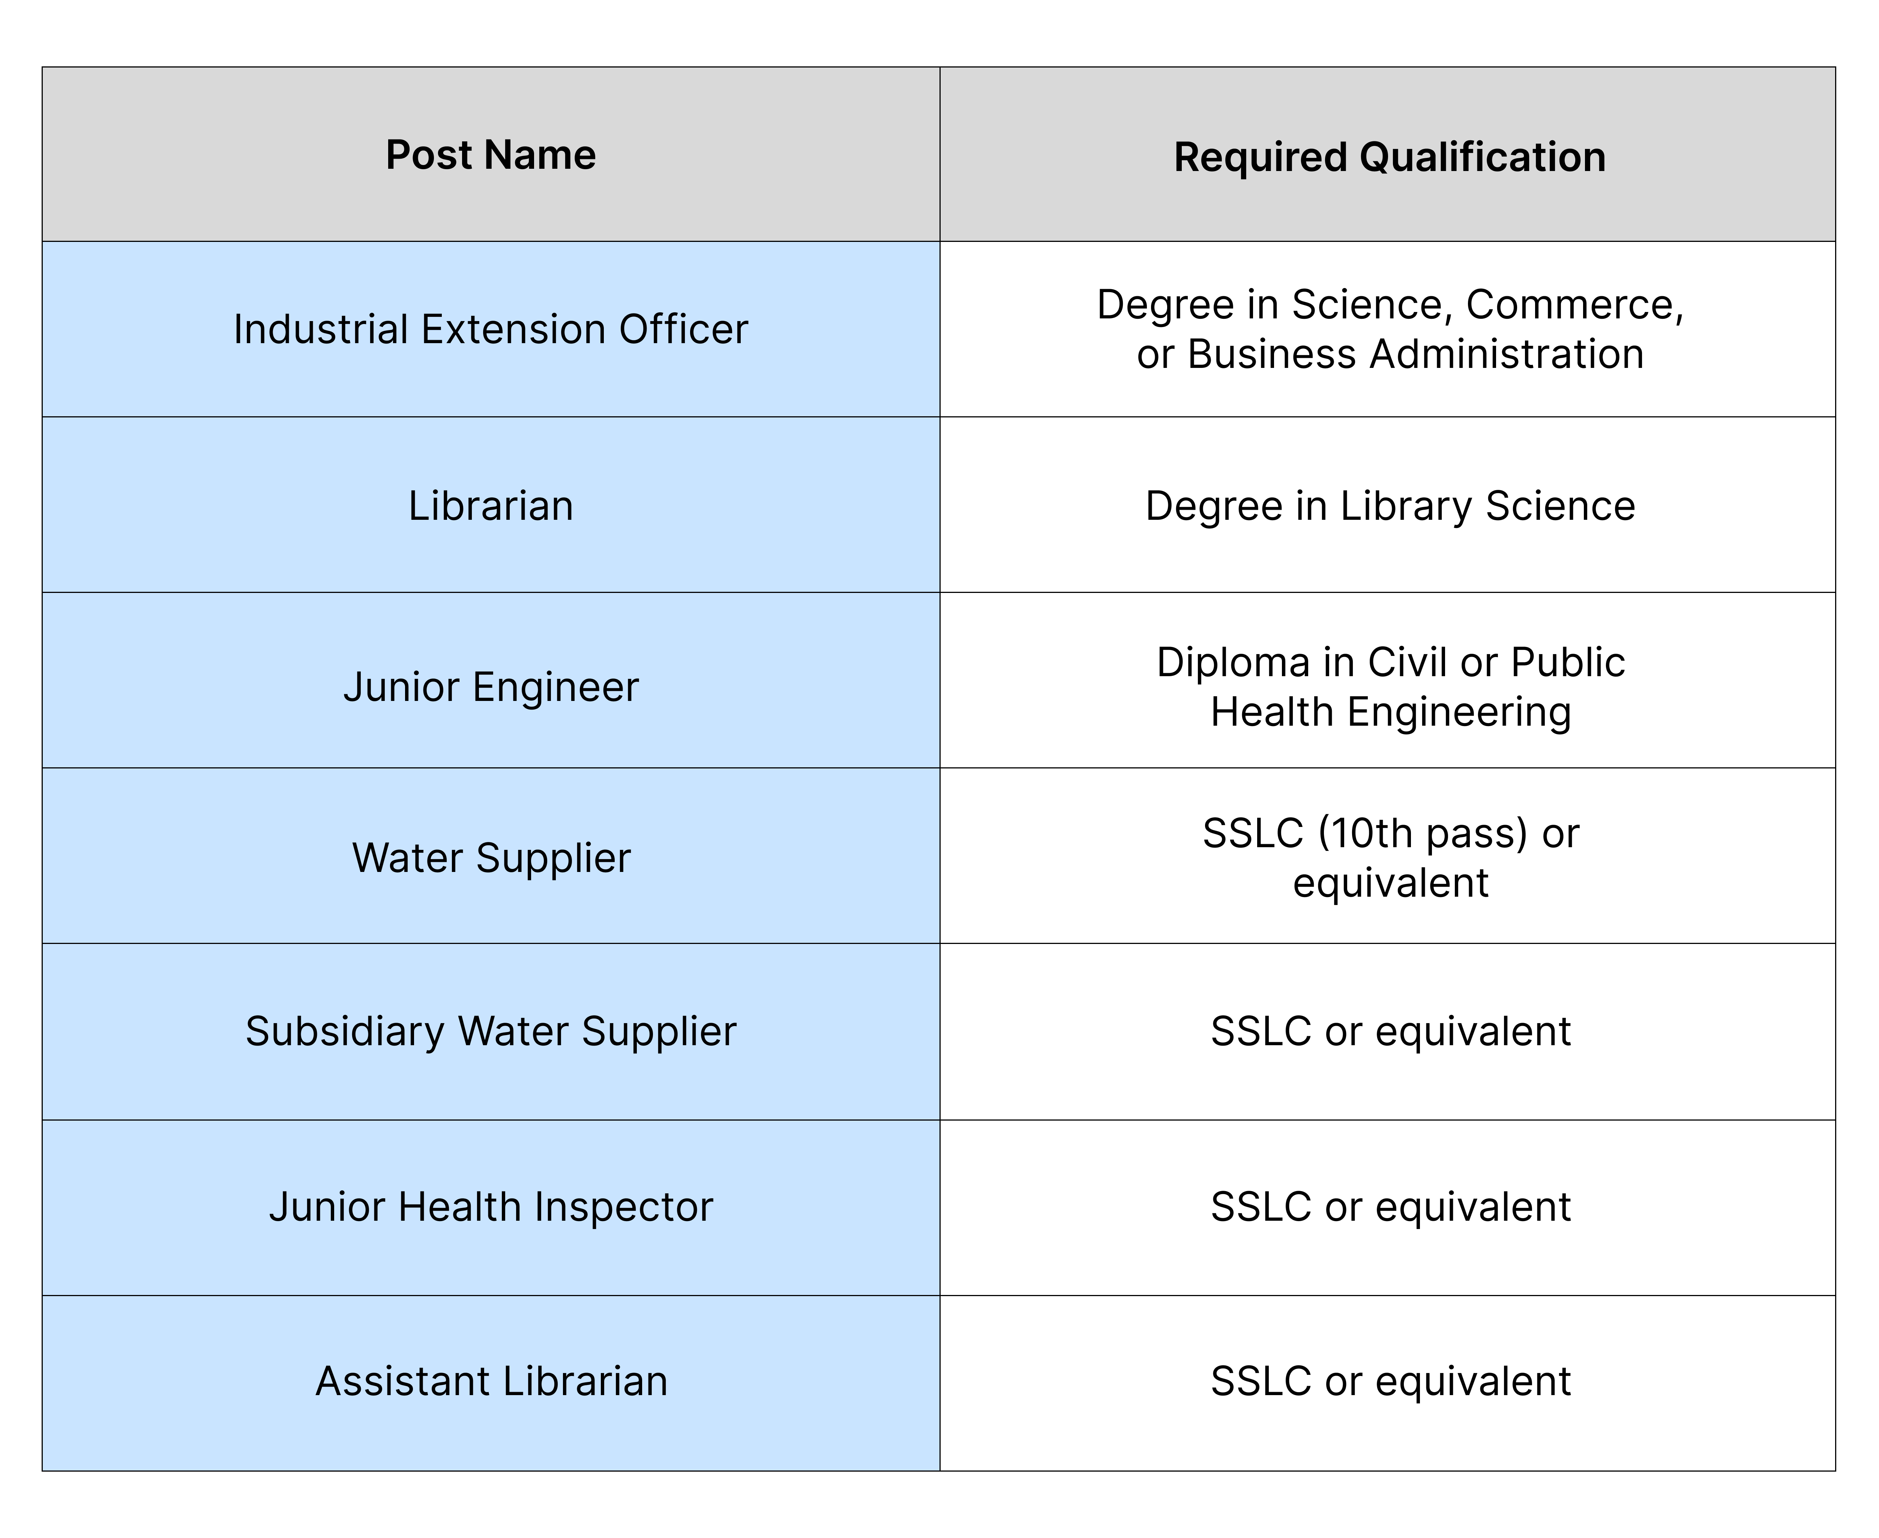
Task: Select the Subsidiary Water Supplier cell
Action: (491, 1031)
